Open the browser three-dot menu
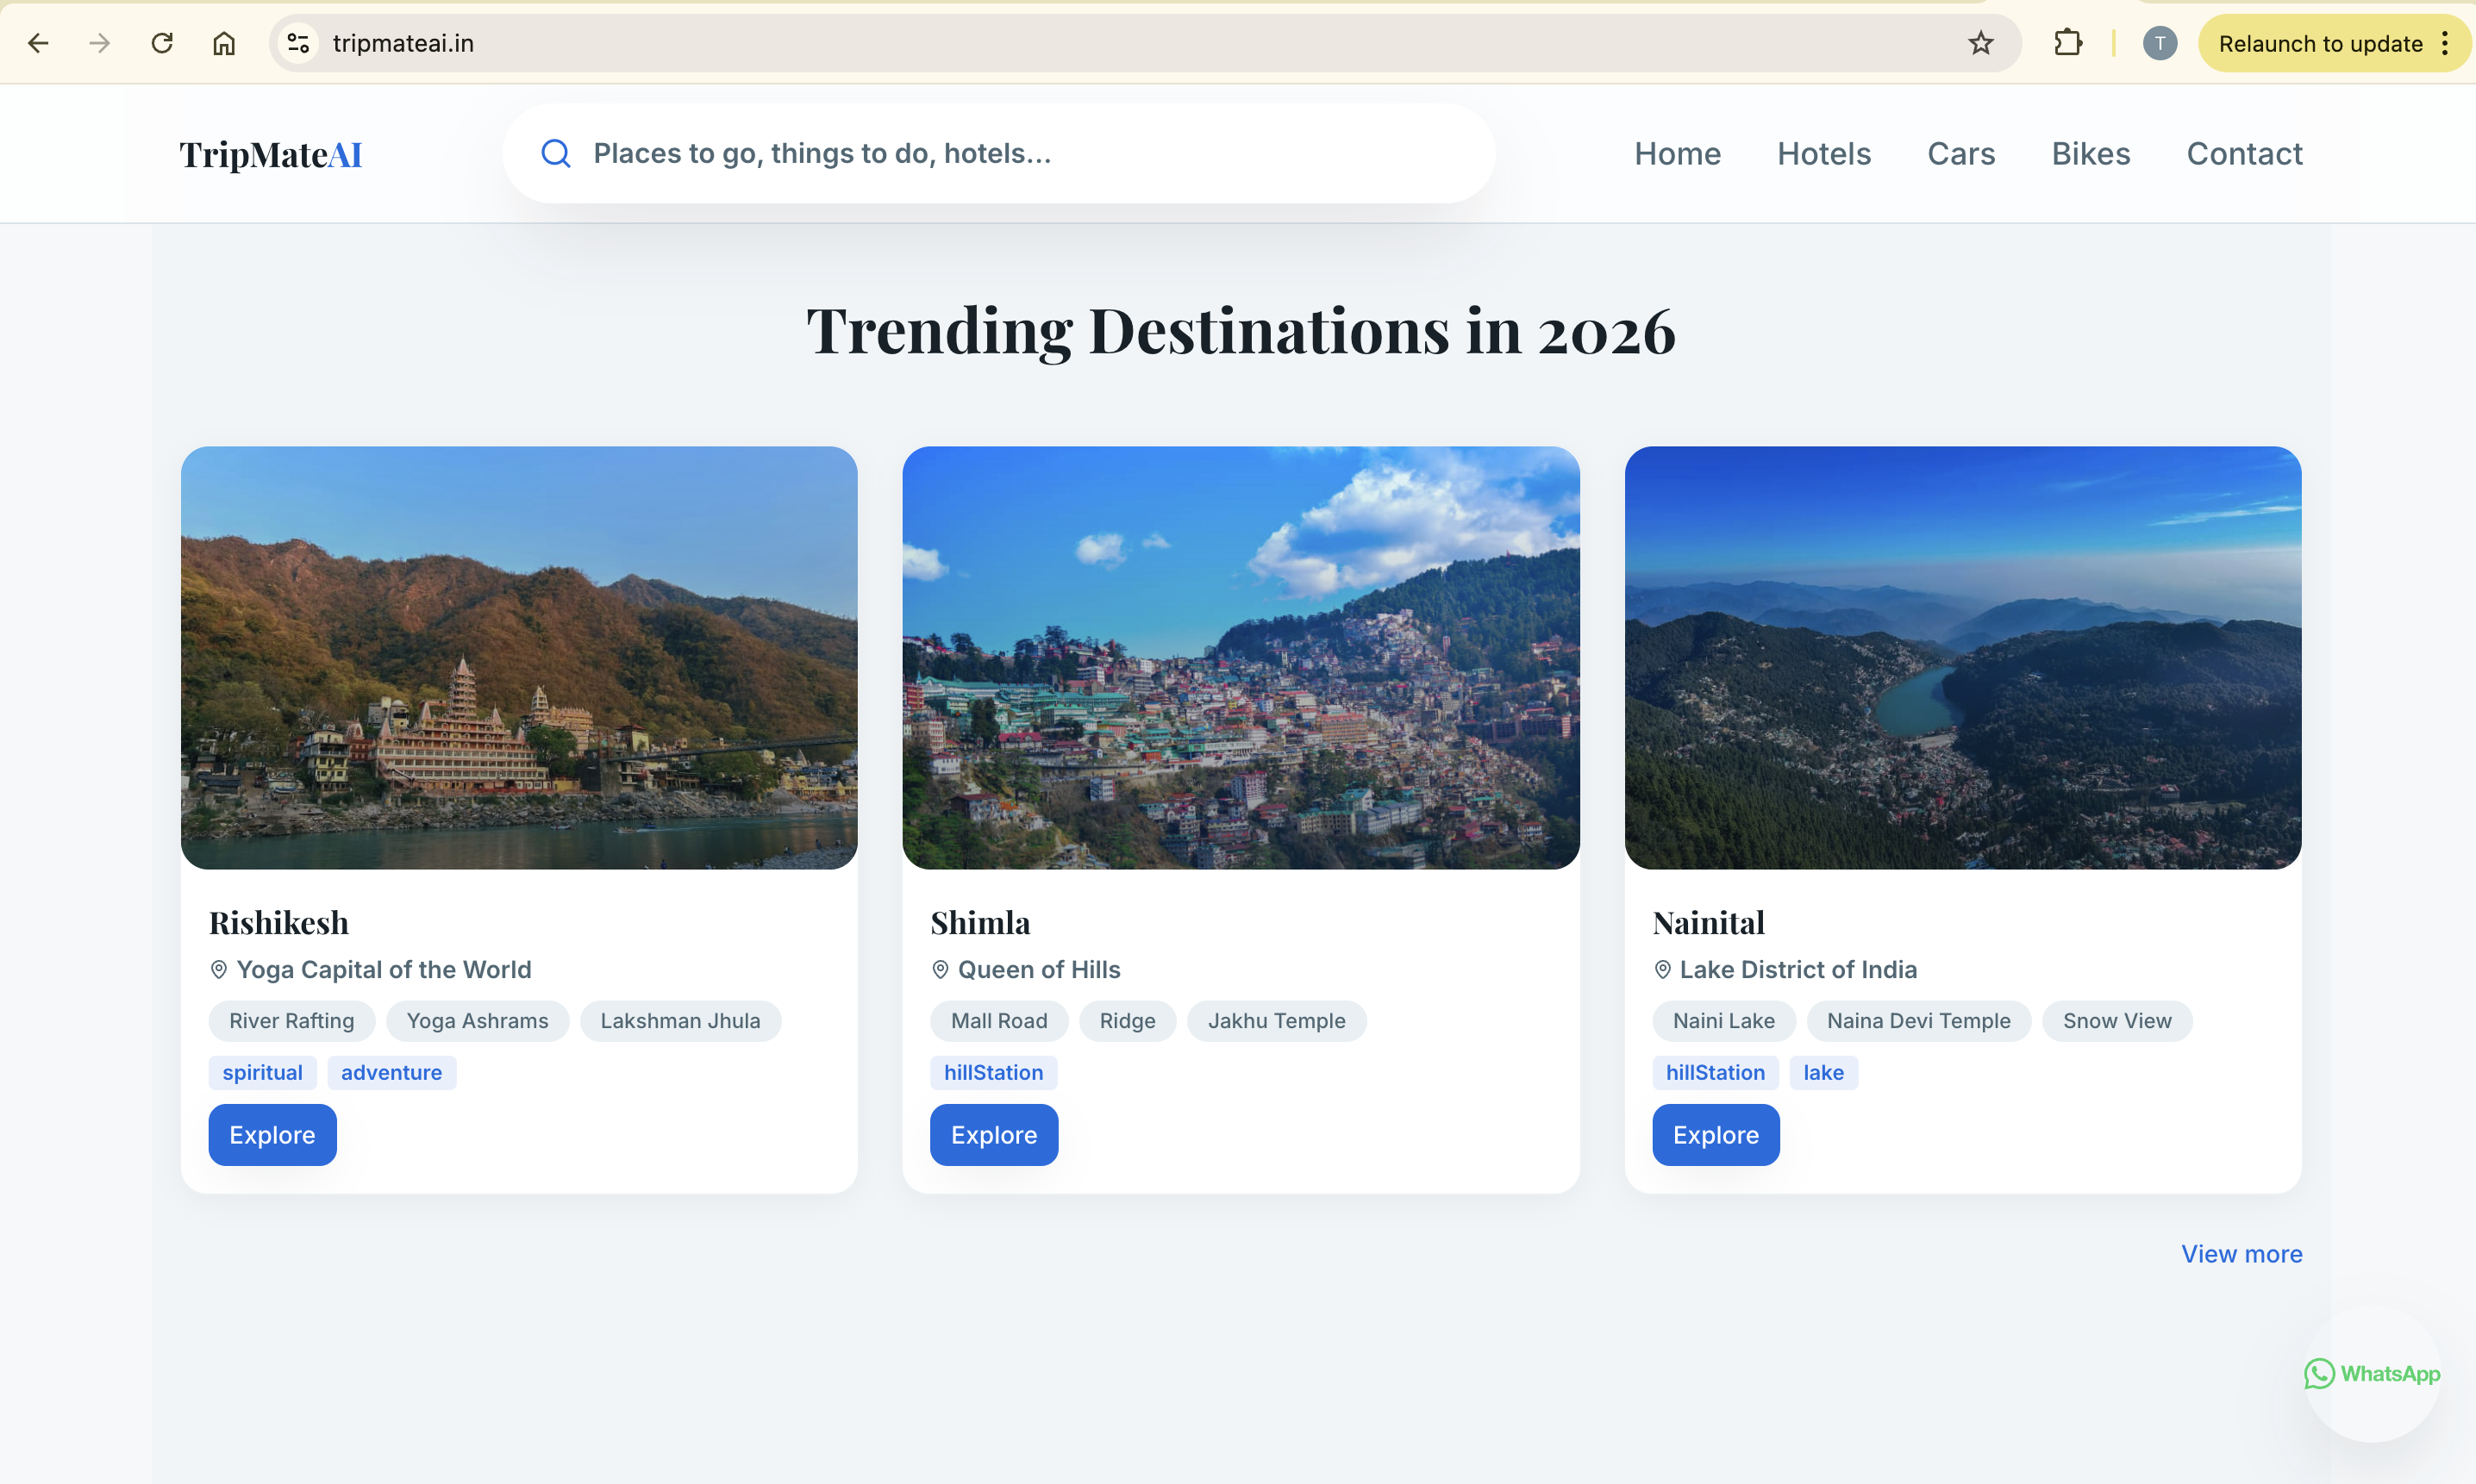The height and width of the screenshot is (1484, 2476). [2444, 42]
